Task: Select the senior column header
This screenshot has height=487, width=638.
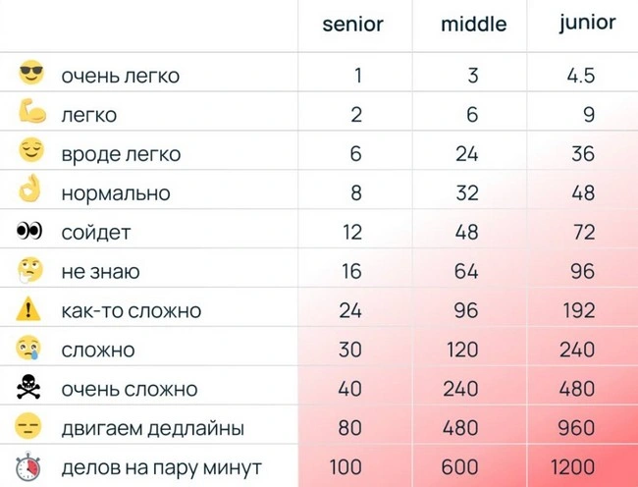Action: (x=352, y=25)
